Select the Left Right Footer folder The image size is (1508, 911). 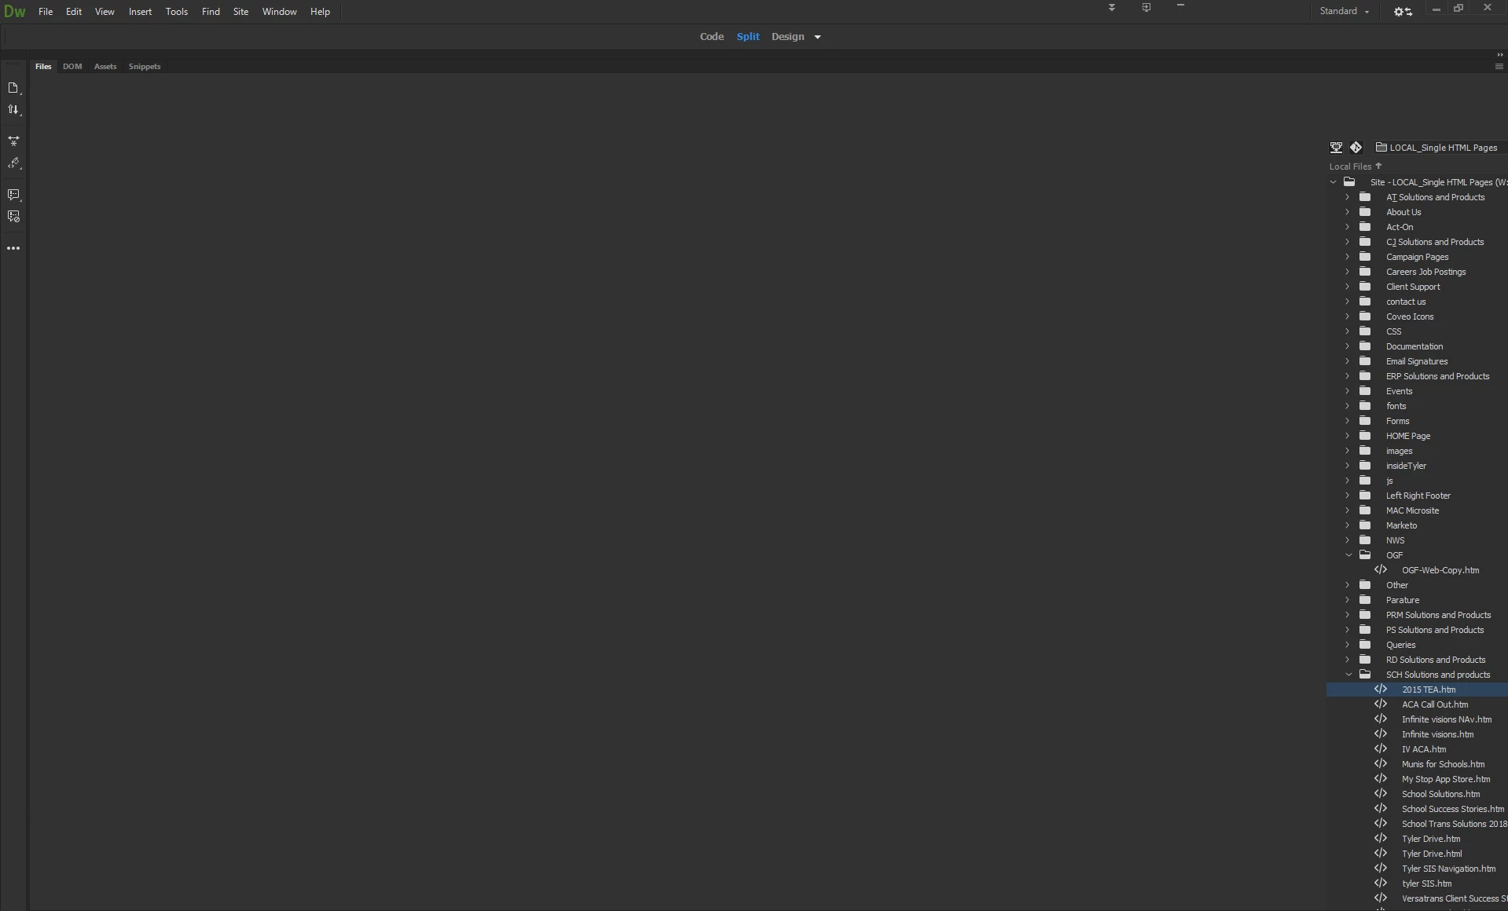coord(1418,496)
